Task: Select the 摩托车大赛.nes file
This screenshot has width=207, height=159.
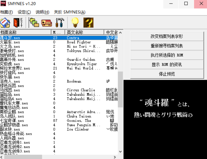Action: tap(14, 103)
